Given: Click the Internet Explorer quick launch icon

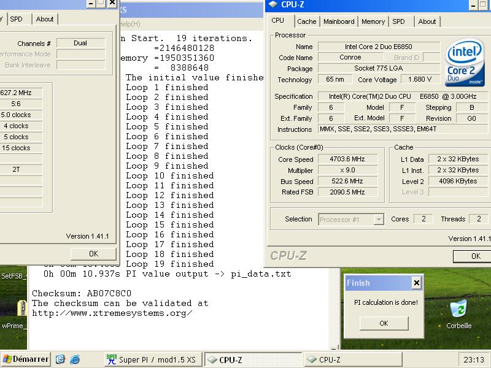Looking at the screenshot, I should [x=74, y=359].
